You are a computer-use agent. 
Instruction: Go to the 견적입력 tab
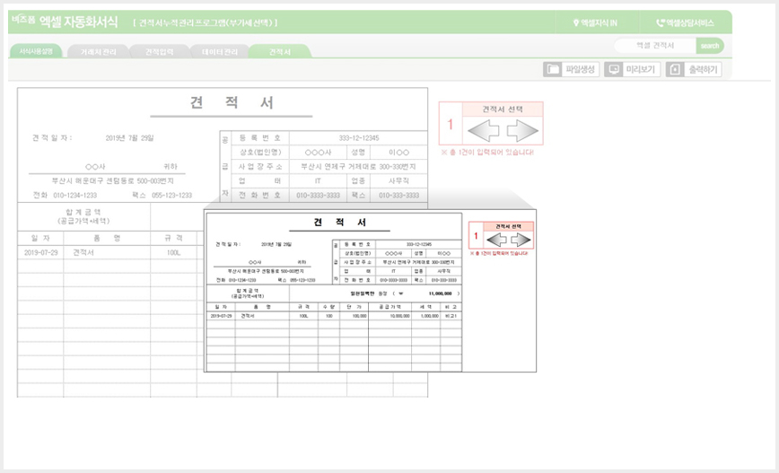[x=159, y=52]
